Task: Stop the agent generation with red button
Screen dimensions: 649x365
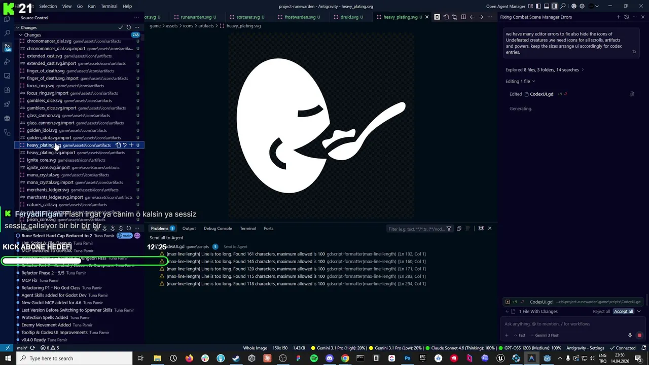Action: point(639,335)
